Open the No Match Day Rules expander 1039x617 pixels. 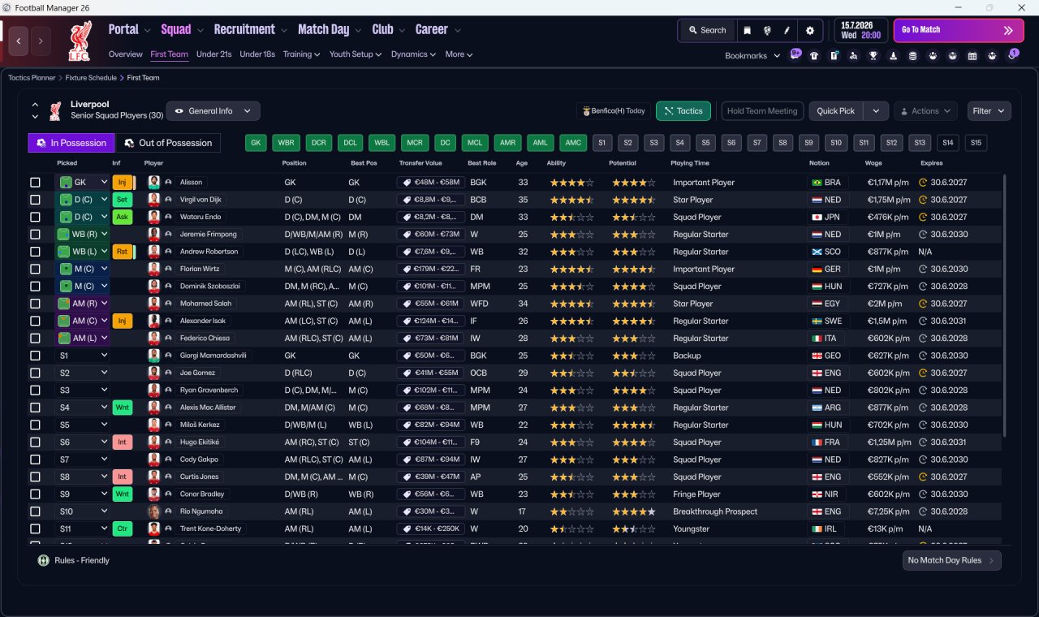click(x=951, y=560)
